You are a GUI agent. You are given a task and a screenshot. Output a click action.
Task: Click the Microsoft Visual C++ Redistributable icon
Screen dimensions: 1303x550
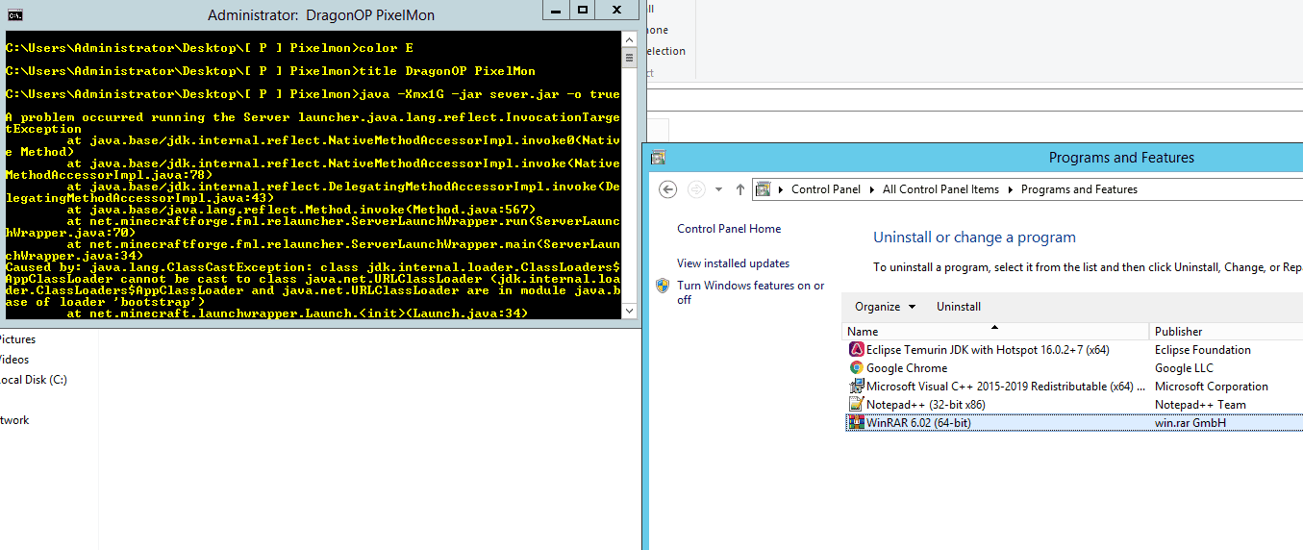[857, 387]
